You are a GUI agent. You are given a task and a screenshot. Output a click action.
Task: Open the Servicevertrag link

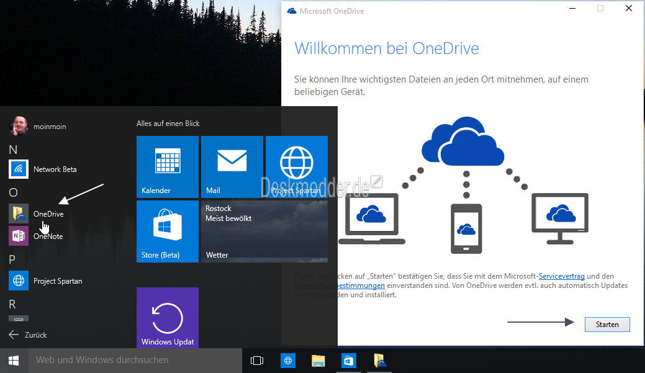(x=561, y=276)
